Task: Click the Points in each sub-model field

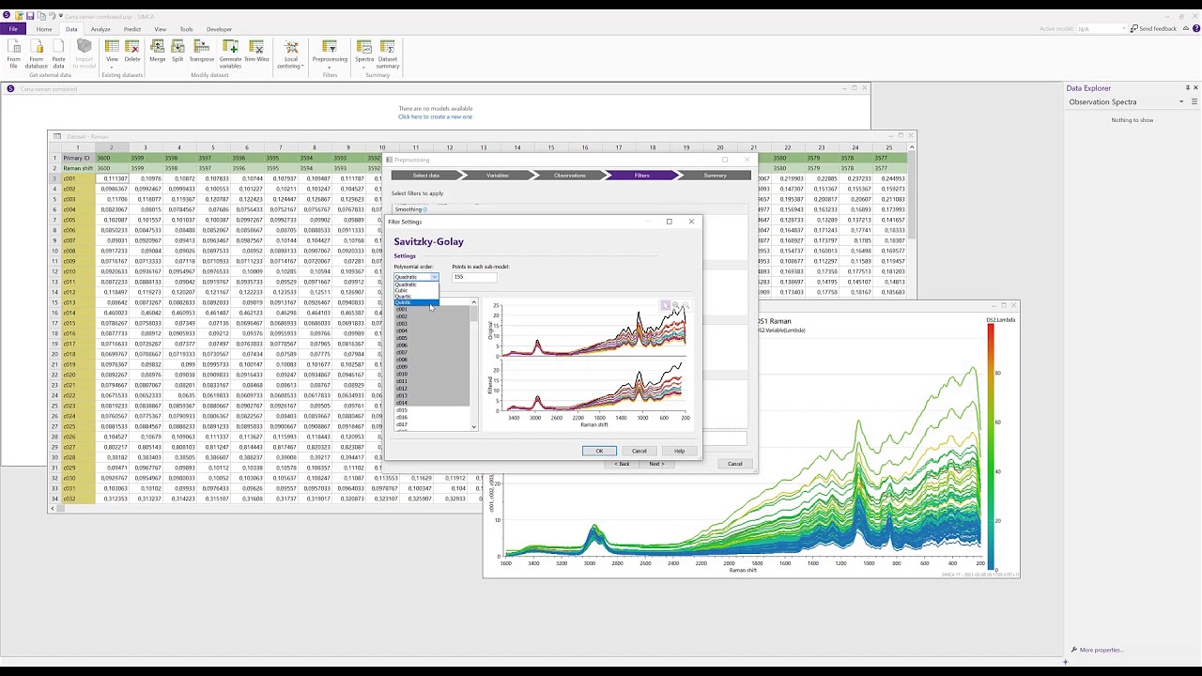Action: [474, 277]
